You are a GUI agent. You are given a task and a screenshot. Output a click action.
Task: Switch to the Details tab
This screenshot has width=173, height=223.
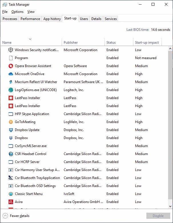pyautogui.click(x=96, y=19)
